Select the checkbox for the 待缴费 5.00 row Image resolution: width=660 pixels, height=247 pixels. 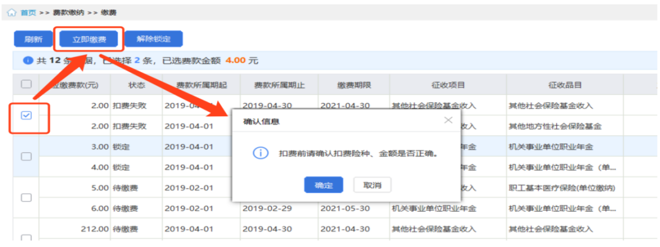pos(26,197)
